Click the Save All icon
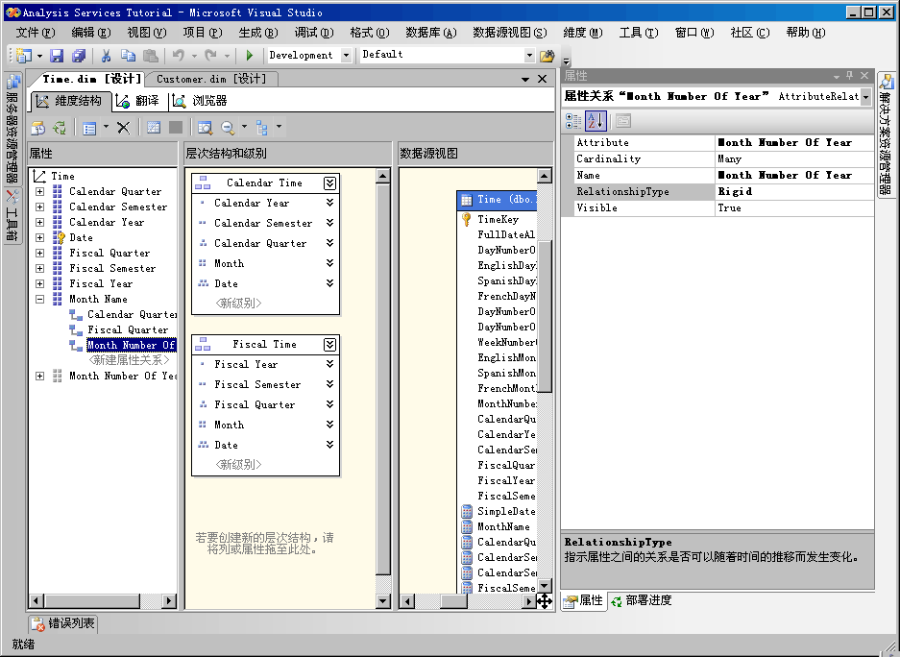 tap(79, 56)
